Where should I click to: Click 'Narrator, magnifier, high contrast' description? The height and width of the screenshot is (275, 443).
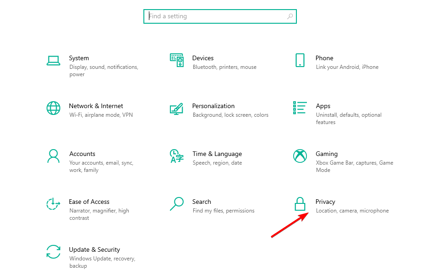tap(99, 214)
